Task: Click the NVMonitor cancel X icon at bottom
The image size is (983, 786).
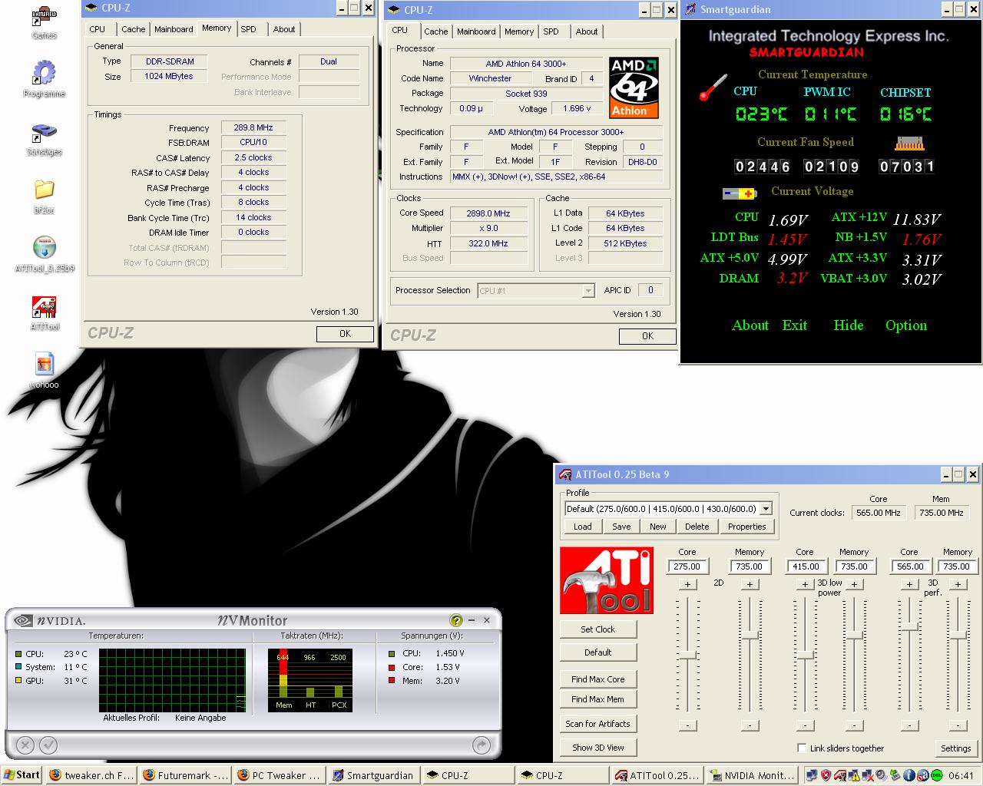Action: (x=25, y=745)
